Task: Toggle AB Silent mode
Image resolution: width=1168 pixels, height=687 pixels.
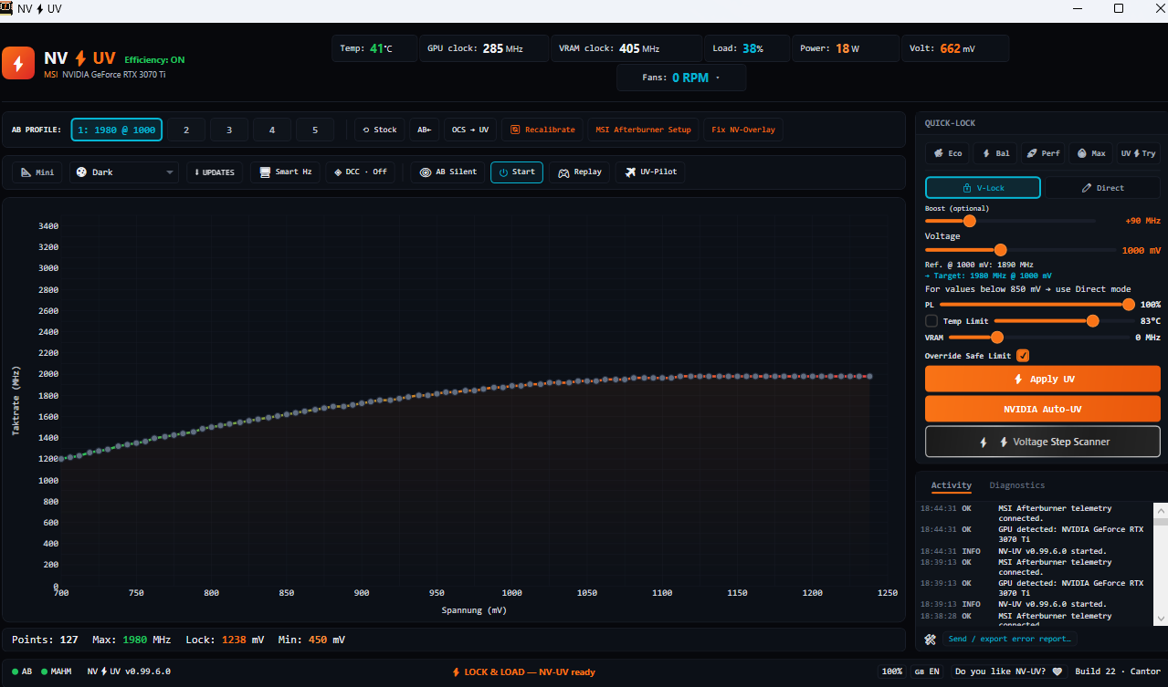Action: [x=447, y=172]
